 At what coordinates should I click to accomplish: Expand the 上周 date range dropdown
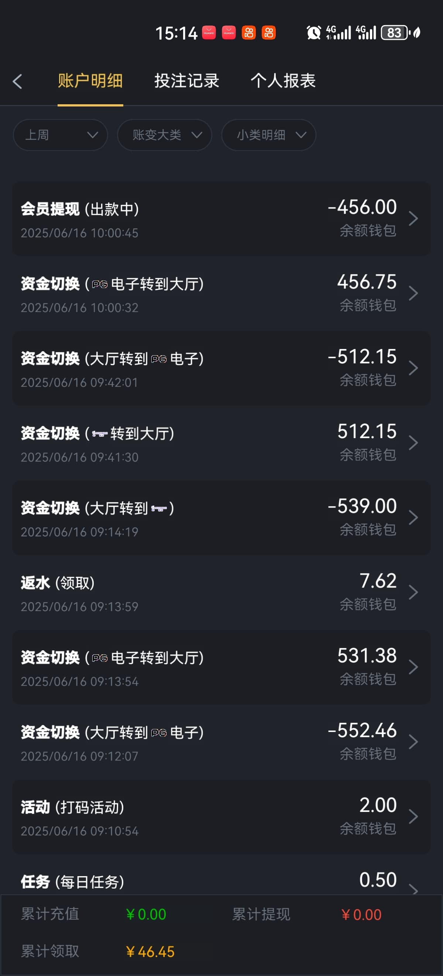click(61, 135)
